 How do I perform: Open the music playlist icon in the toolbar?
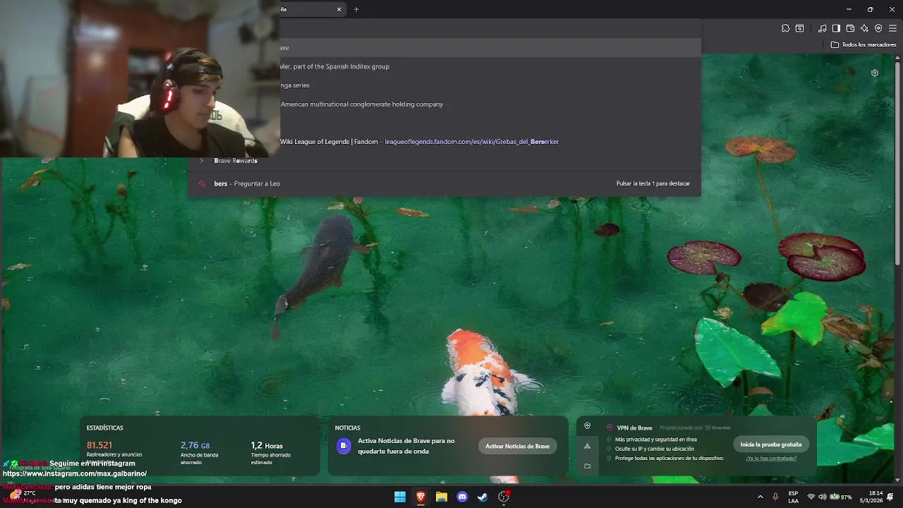(823, 28)
